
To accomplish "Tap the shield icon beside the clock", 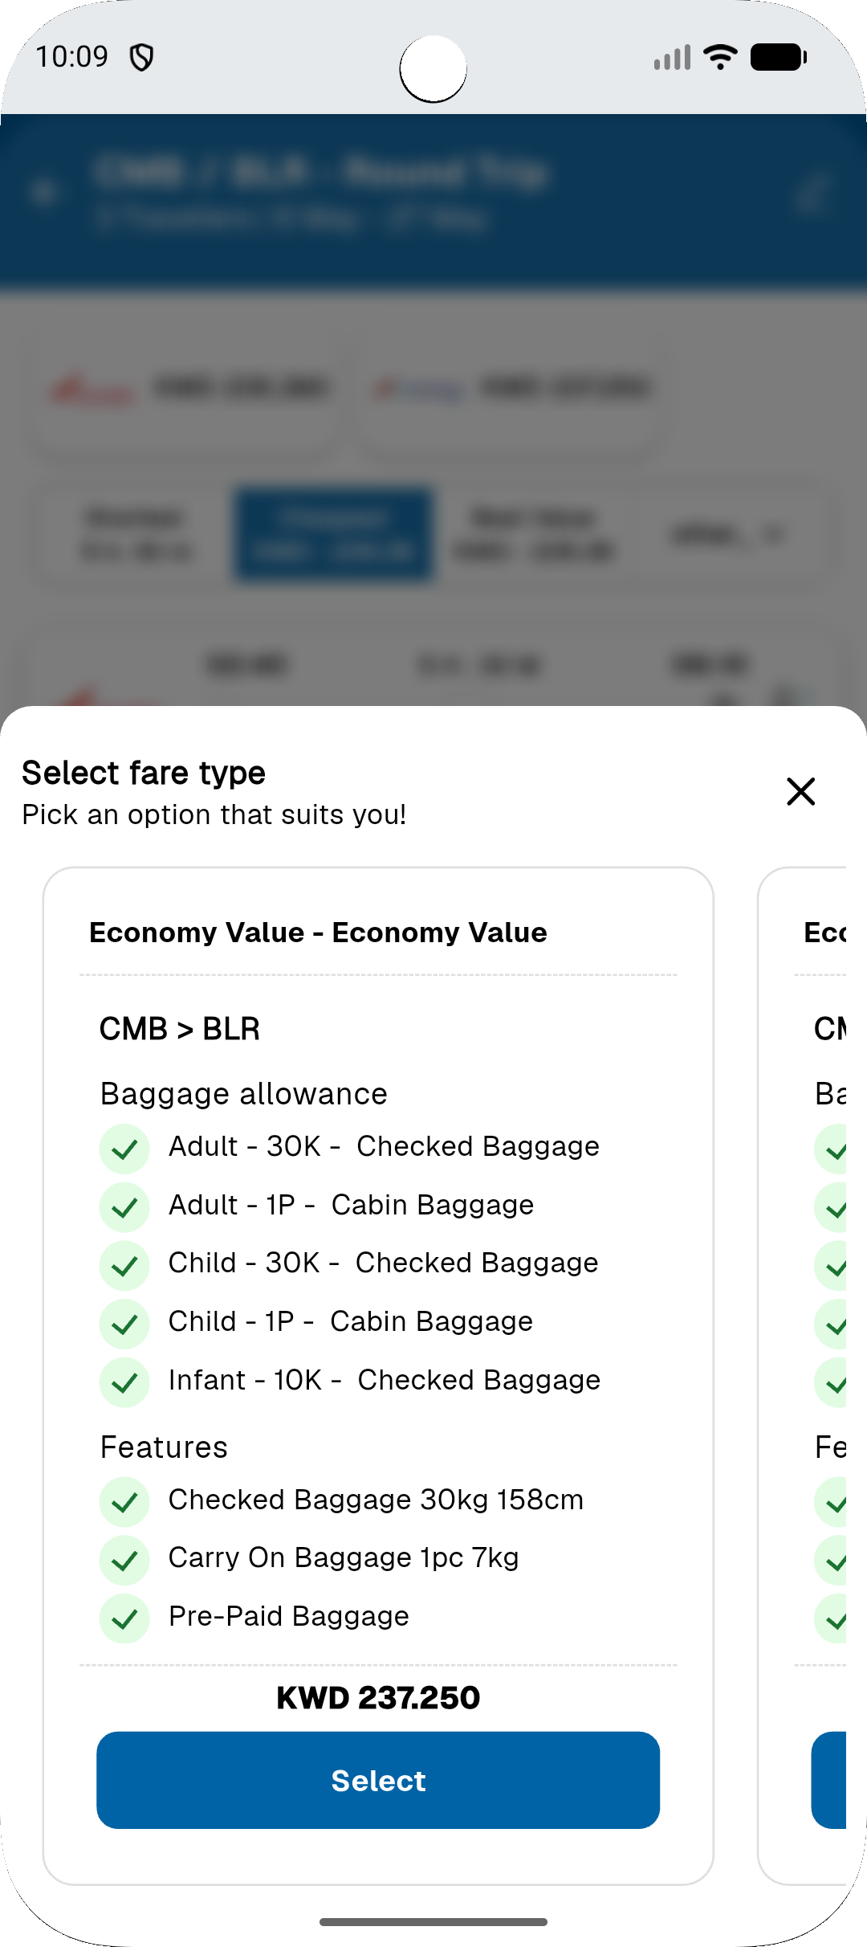I will click(142, 58).
